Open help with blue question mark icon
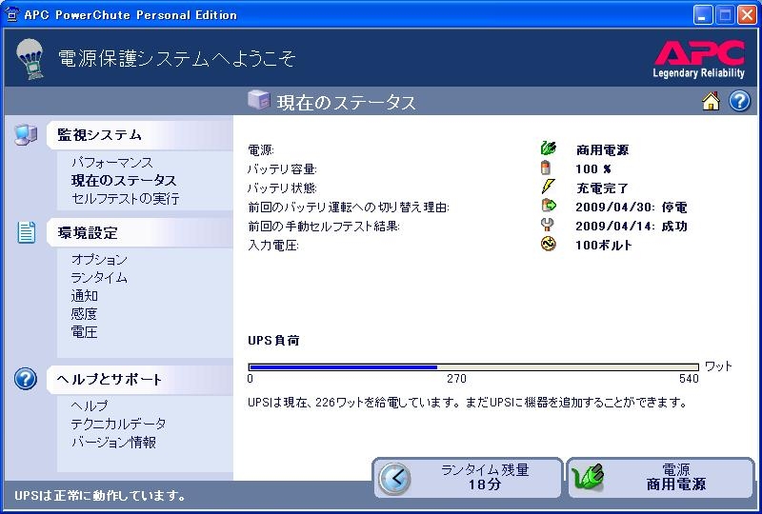This screenshot has height=514, width=762. [740, 102]
